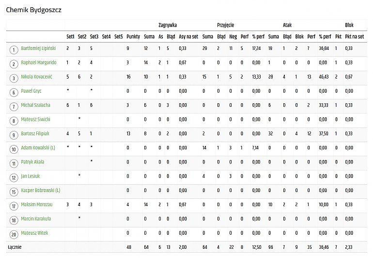373x258 pixels.
Task: Click the Set1 column header
Action: point(70,37)
